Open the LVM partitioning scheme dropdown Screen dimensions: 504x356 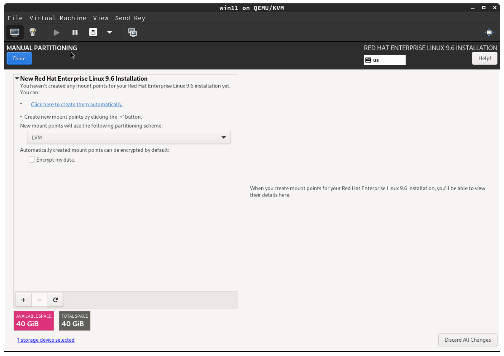point(129,138)
